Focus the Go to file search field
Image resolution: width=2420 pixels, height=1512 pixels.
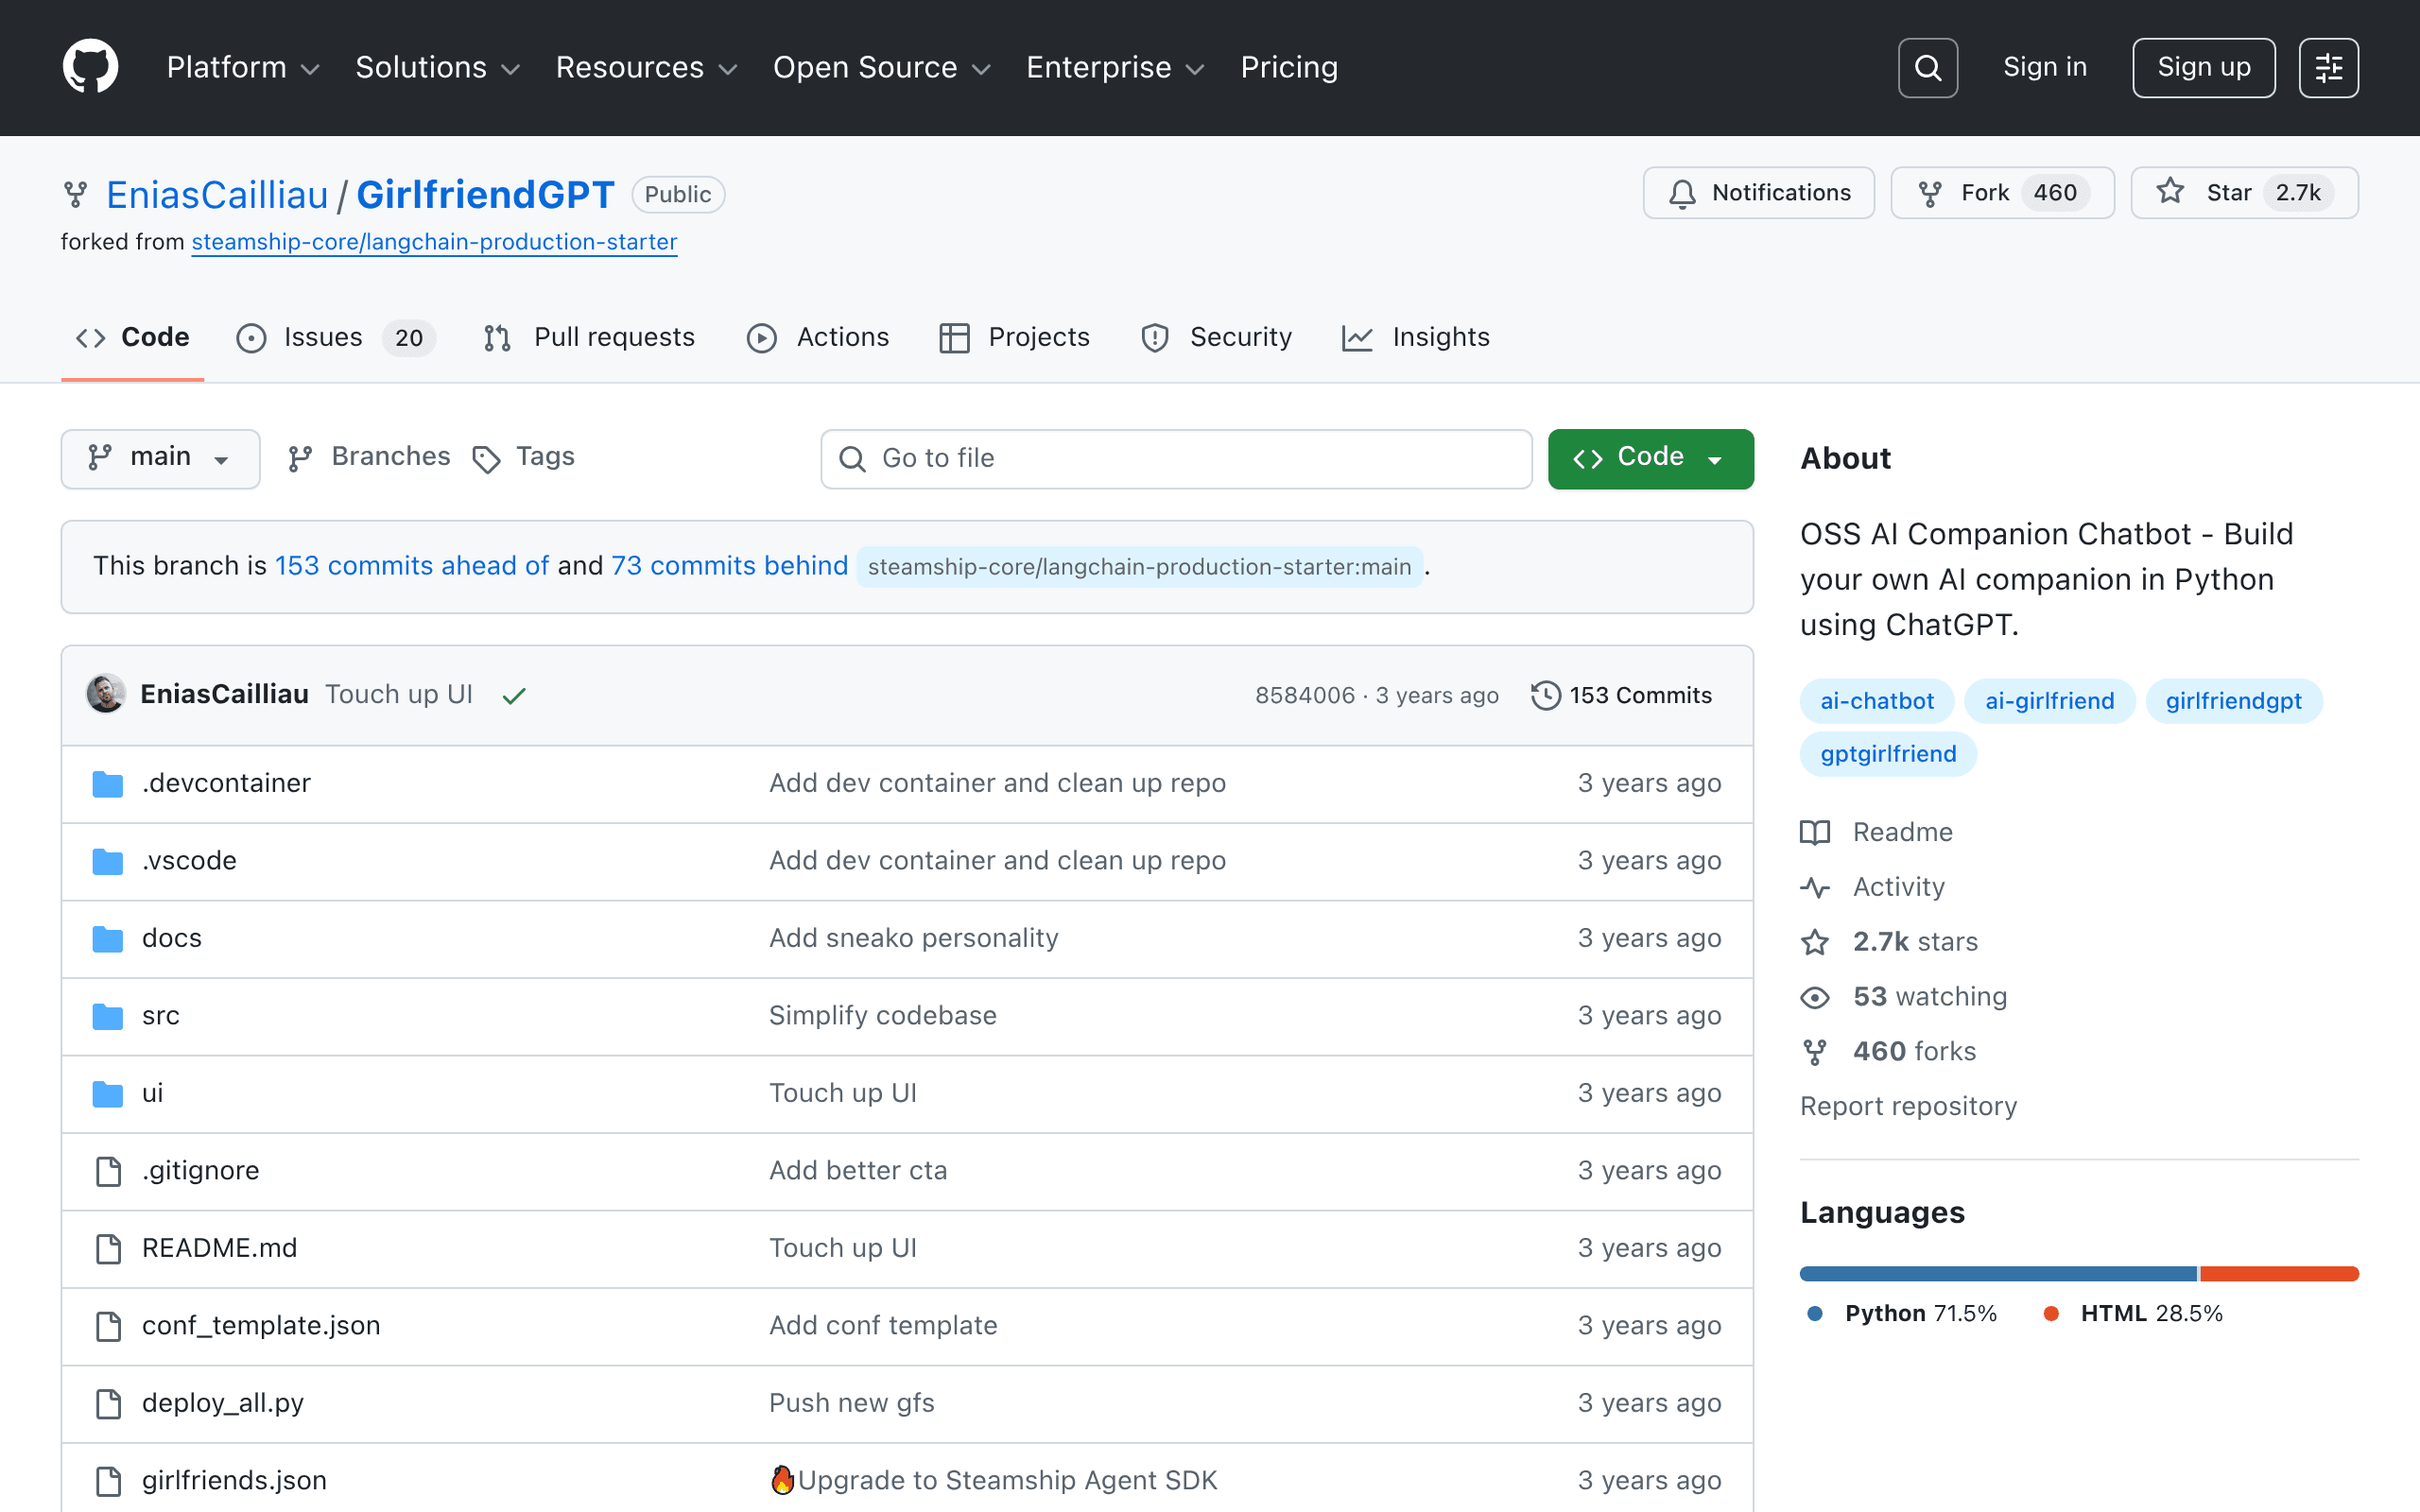[x=1176, y=459]
